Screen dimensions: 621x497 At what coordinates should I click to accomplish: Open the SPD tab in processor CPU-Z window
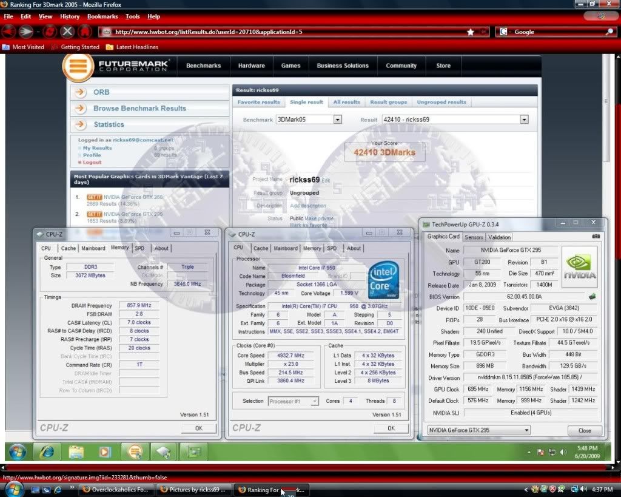[332, 248]
